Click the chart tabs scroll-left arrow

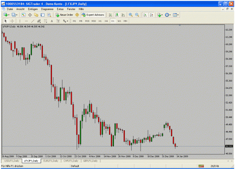pyautogui.click(x=228, y=161)
